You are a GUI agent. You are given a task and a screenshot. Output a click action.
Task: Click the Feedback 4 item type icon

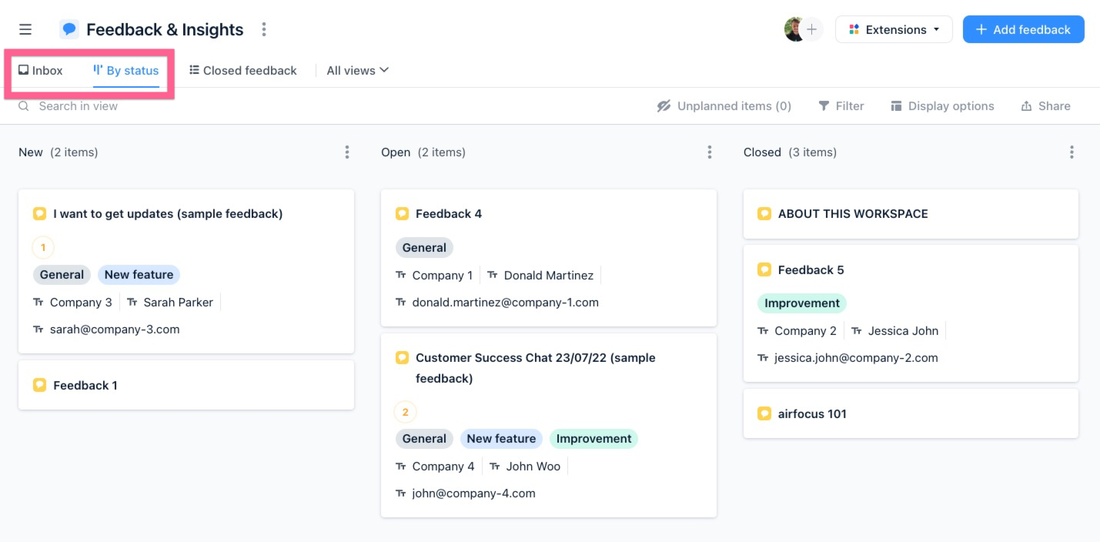click(x=402, y=213)
